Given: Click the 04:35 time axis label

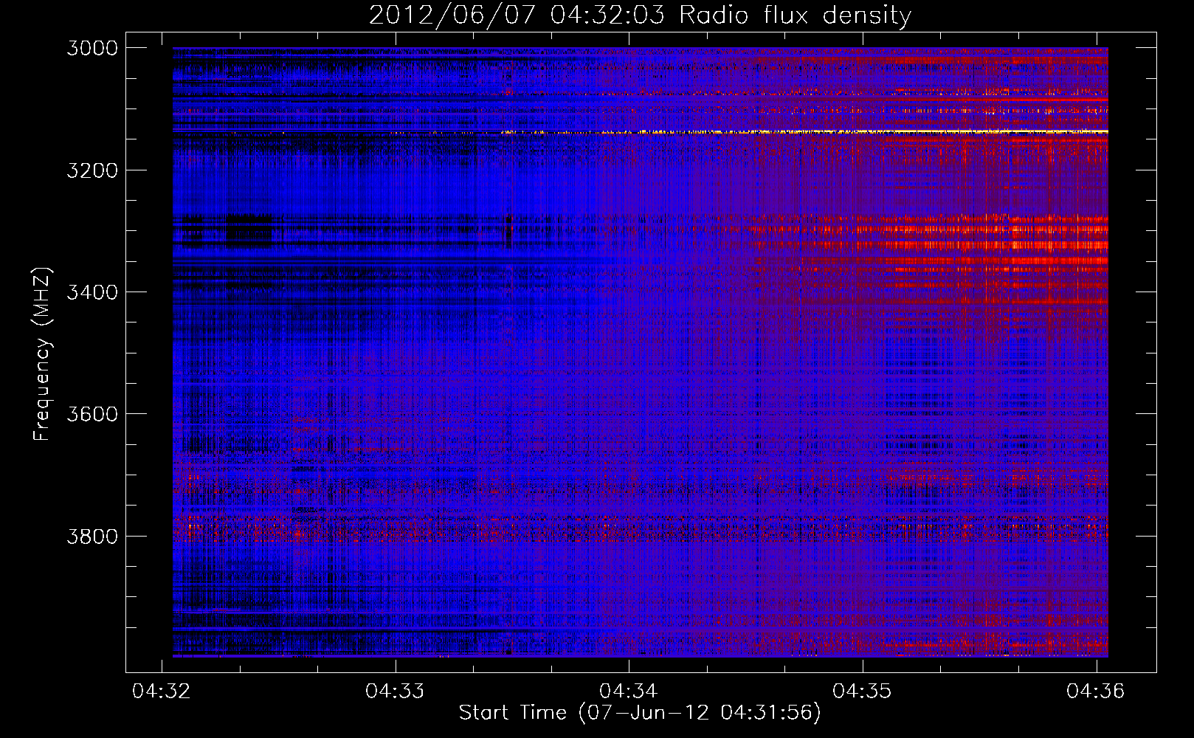Looking at the screenshot, I should click(x=862, y=691).
